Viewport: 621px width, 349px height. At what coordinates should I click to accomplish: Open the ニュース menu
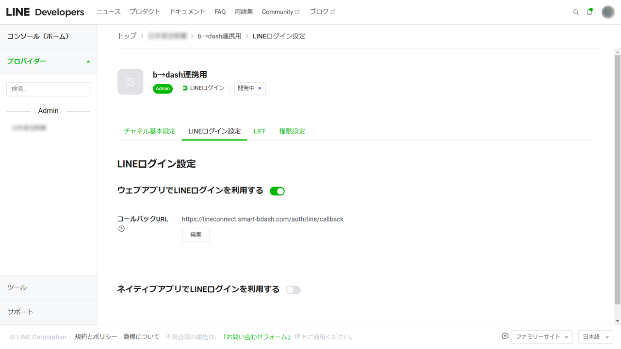pyautogui.click(x=108, y=12)
